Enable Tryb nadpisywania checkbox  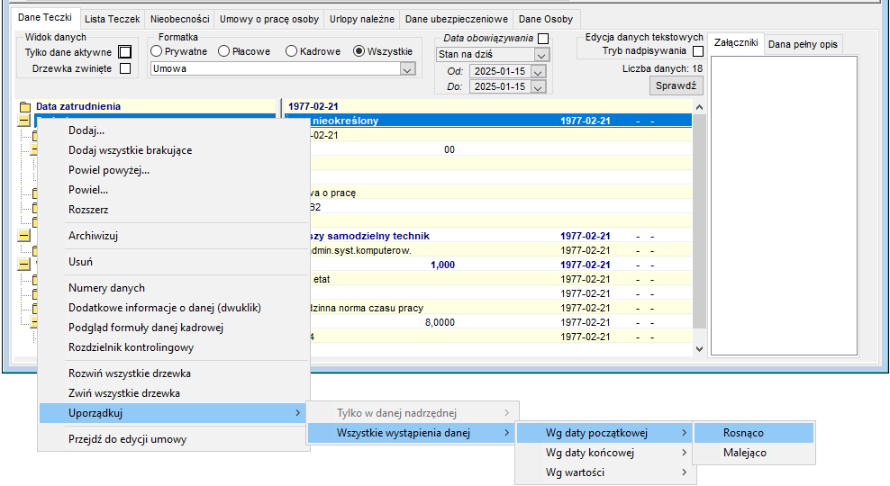tap(698, 51)
